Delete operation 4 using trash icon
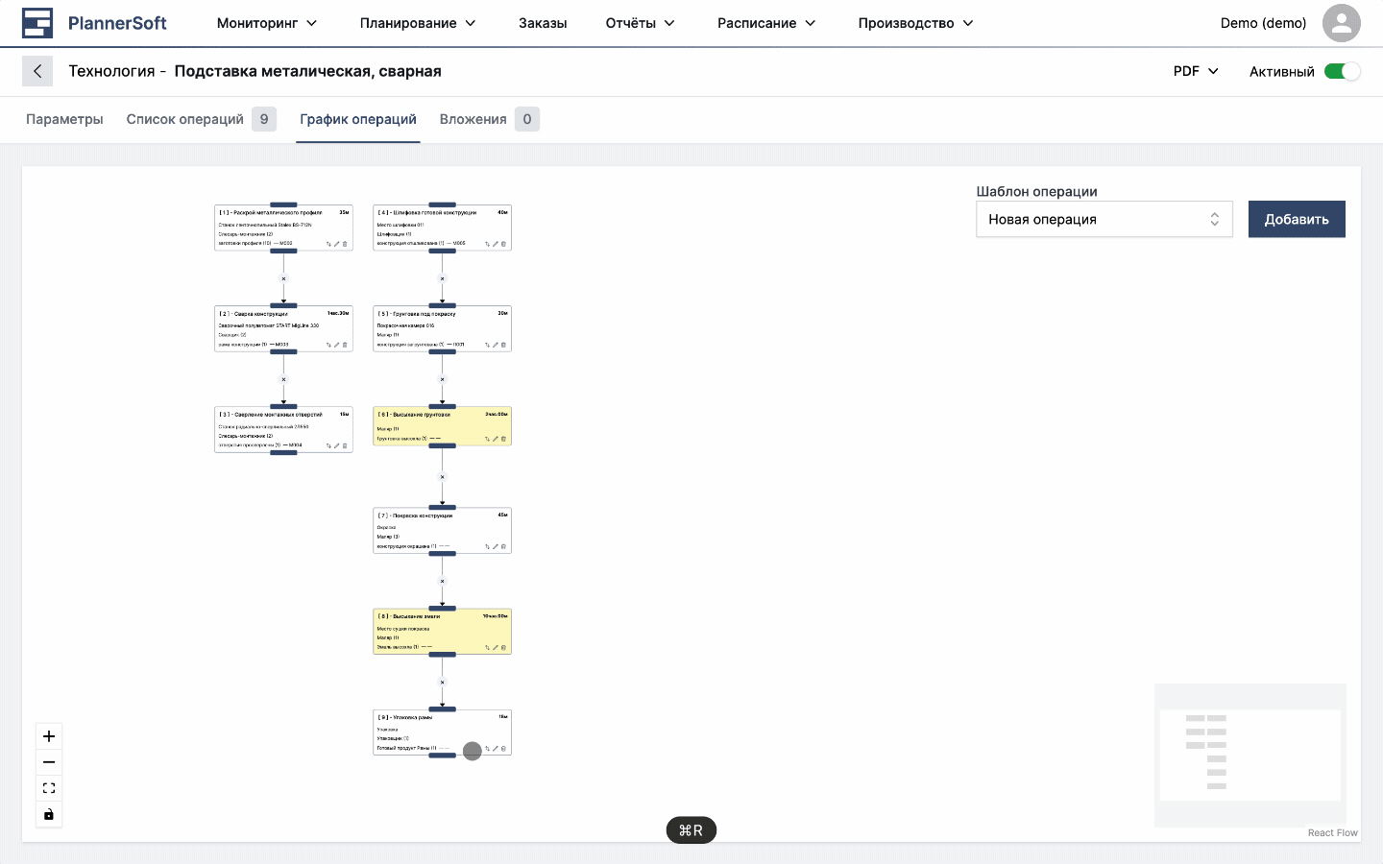 (x=504, y=244)
